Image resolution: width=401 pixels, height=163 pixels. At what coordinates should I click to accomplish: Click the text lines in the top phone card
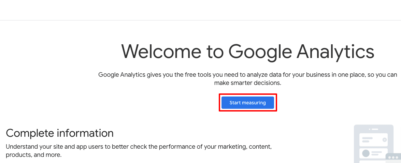(367, 139)
